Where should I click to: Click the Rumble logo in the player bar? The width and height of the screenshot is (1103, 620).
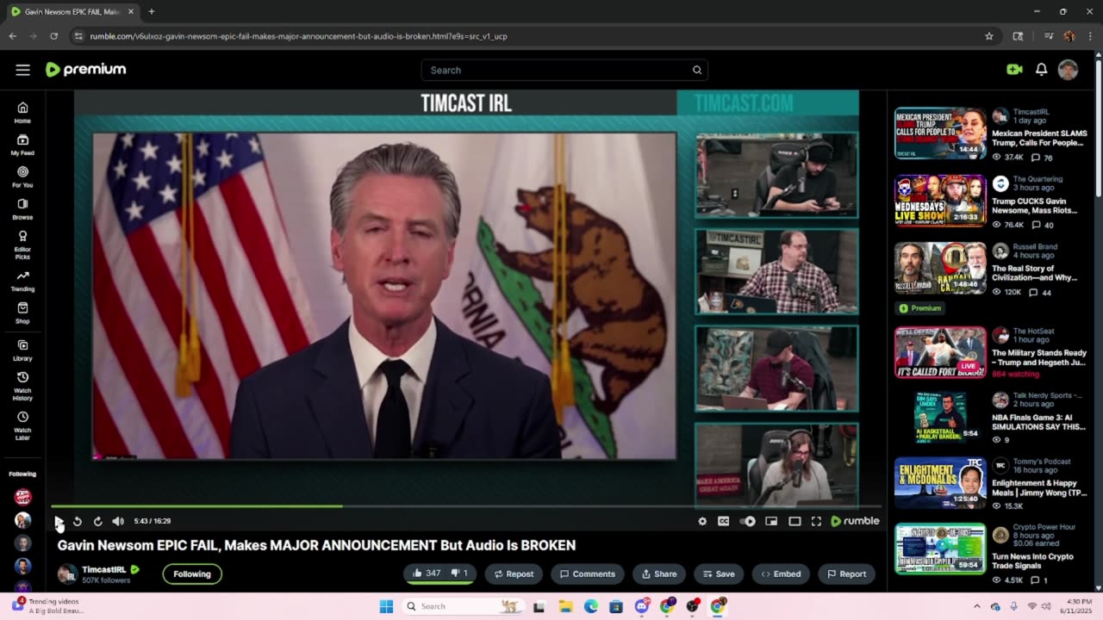tap(855, 521)
